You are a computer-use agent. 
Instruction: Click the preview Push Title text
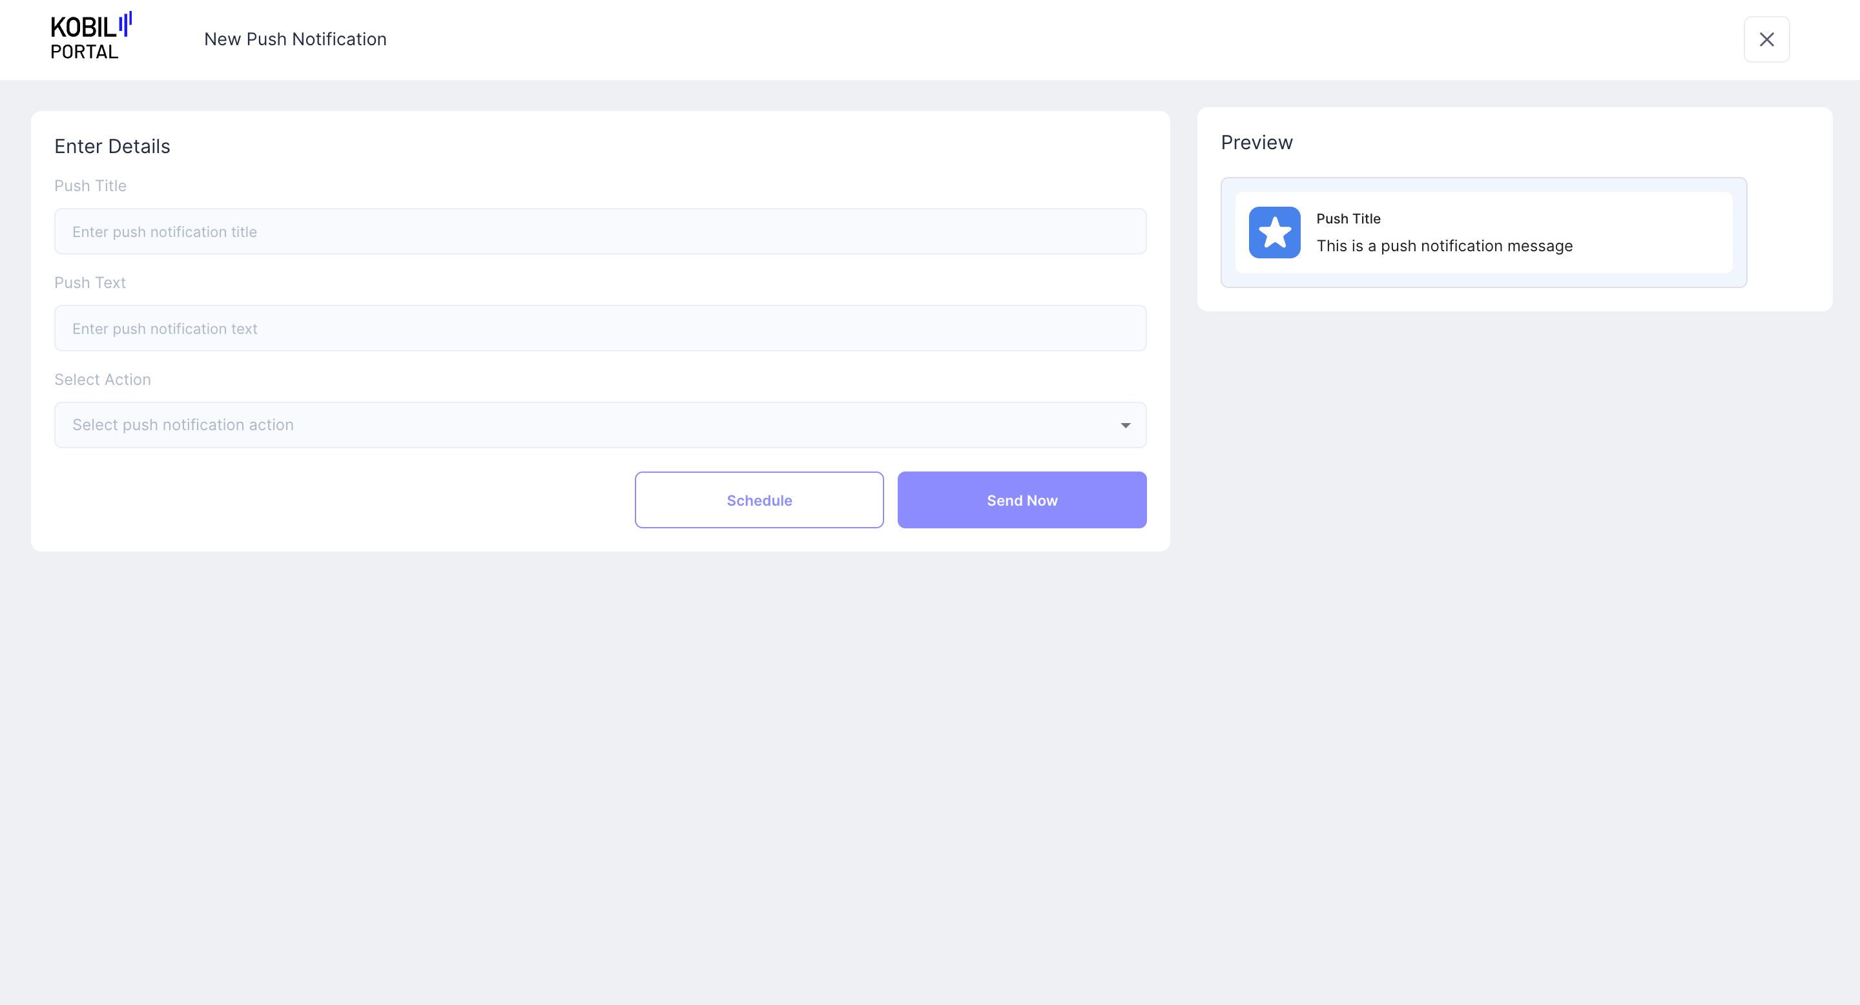[1348, 219]
